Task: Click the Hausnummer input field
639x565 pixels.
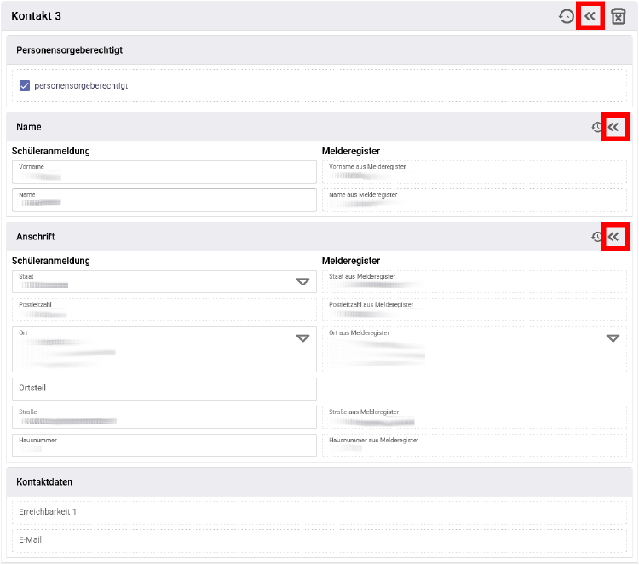Action: point(164,445)
